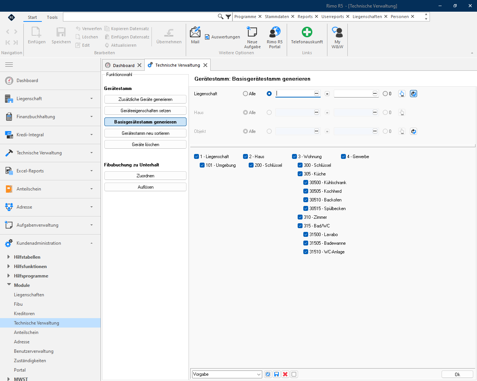Viewport: 477px width, 381px height.
Task: Open the Vorgabe dropdown
Action: pyautogui.click(x=259, y=374)
